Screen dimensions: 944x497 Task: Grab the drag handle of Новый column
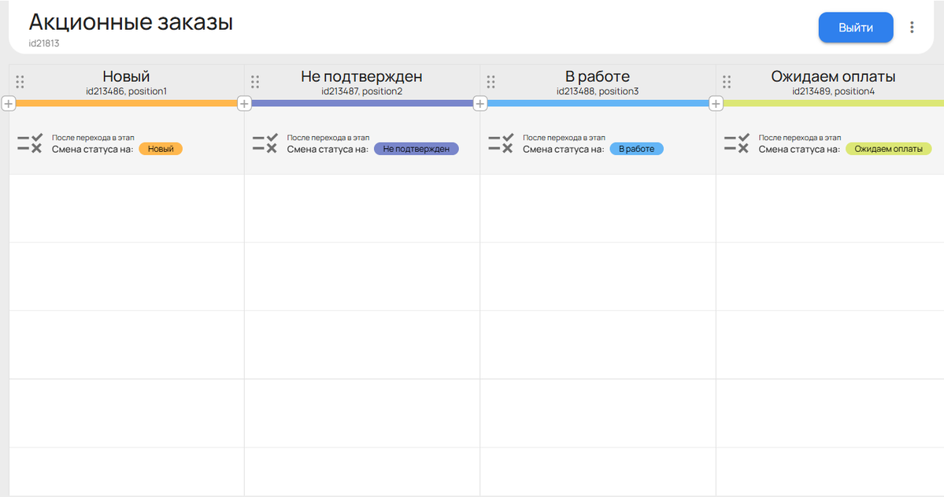[x=20, y=82]
